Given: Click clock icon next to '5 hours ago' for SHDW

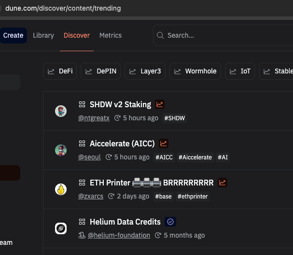Looking at the screenshot, I should tap(117, 118).
